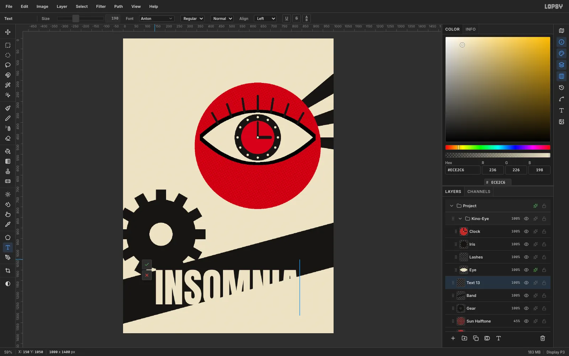The width and height of the screenshot is (569, 356).
Task: Toggle the foreground/background contrast icon
Action: coord(8,284)
